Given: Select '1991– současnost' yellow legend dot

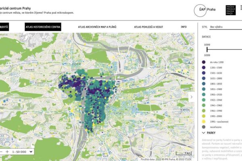Looking at the screenshot, I should [x=203, y=121].
